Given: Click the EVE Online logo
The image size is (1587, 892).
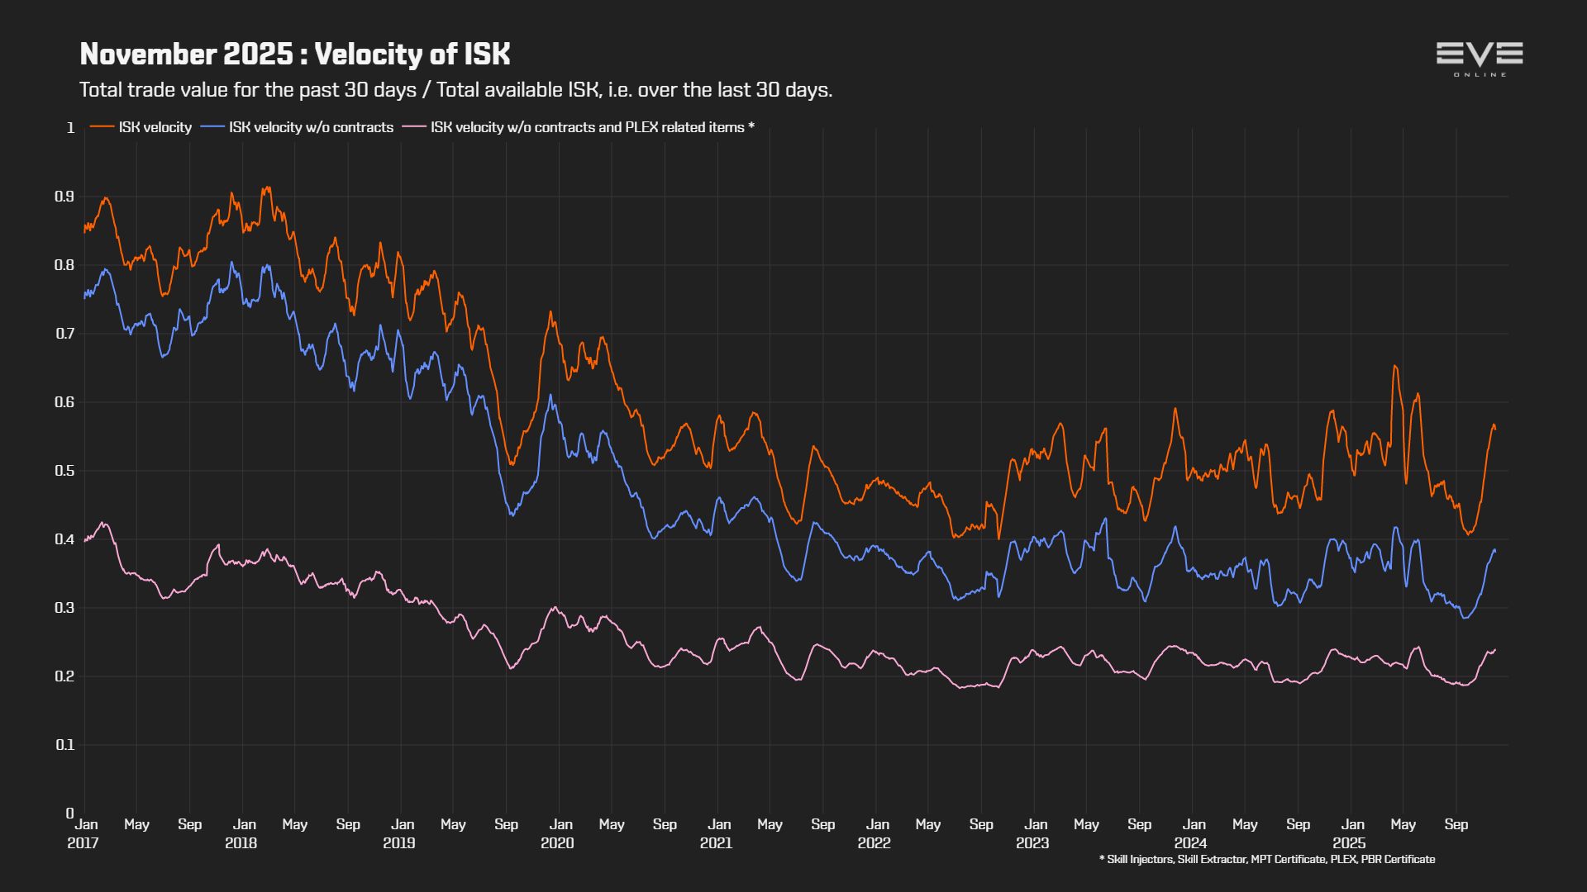Looking at the screenshot, I should click(1480, 59).
